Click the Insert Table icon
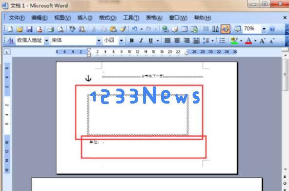 click(x=185, y=29)
